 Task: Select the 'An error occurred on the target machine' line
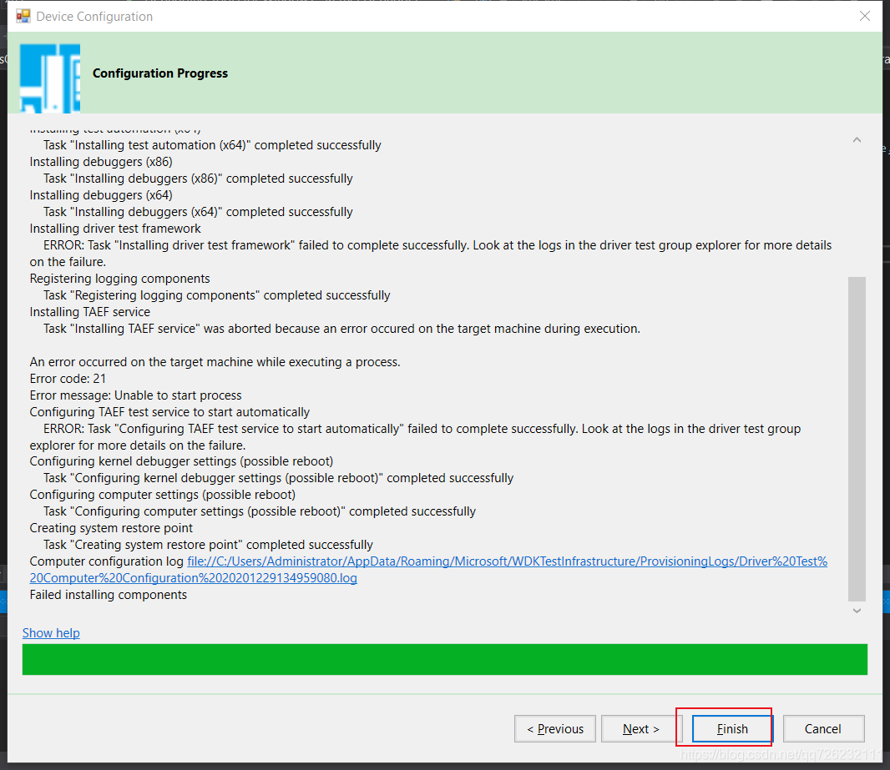215,362
